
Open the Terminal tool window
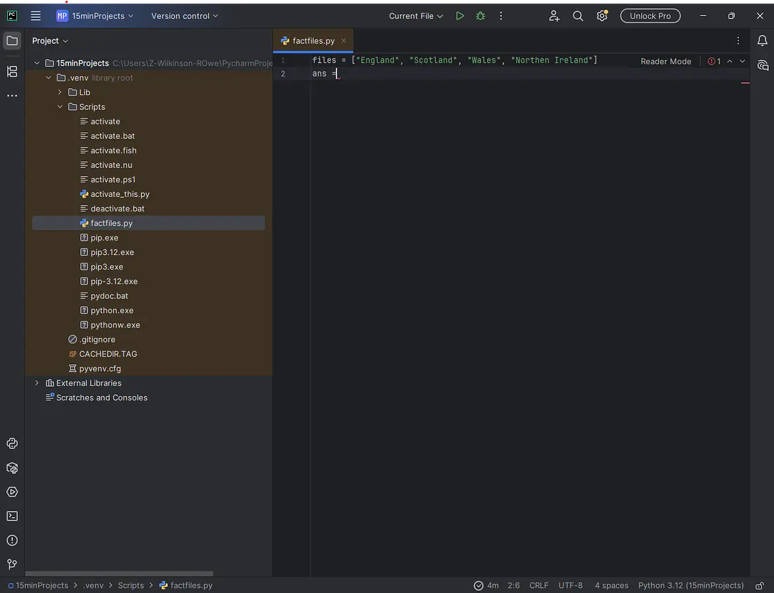tap(12, 516)
